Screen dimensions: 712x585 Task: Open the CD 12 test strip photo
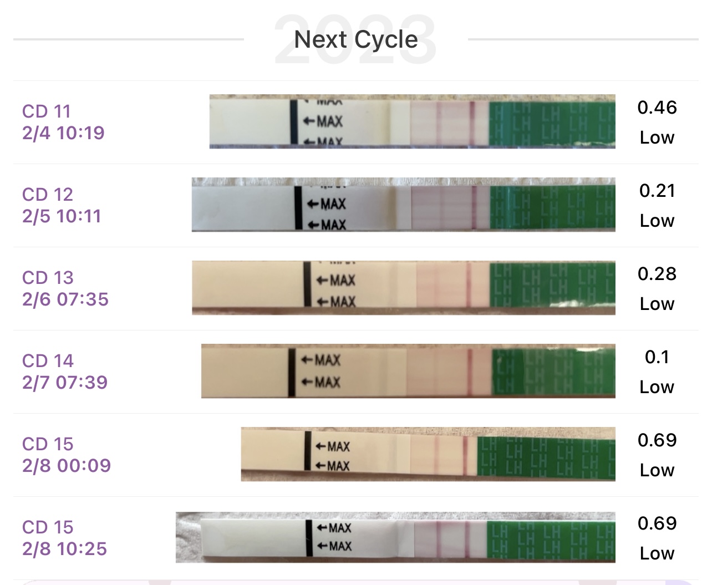pos(403,205)
